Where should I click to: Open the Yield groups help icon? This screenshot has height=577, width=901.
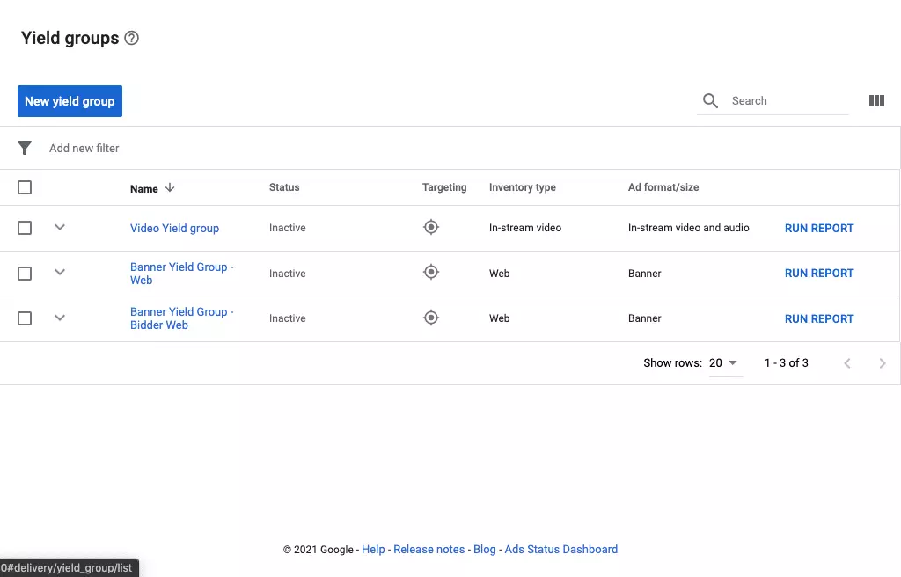[x=132, y=38]
